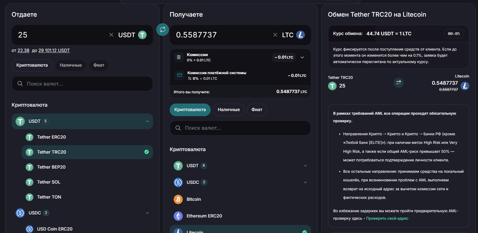The height and width of the screenshot is (233, 478).
Task: Click the exchange rate 44.74 USDT = 1 LTC
Action: pyautogui.click(x=389, y=34)
